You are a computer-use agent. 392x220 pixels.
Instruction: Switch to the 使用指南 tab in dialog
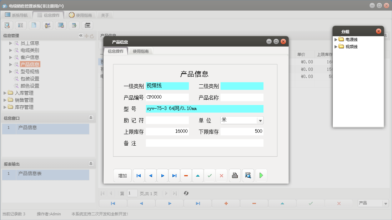(142, 51)
